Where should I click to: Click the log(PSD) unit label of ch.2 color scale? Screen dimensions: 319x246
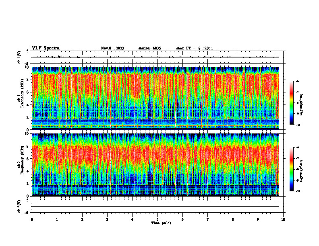302,171
